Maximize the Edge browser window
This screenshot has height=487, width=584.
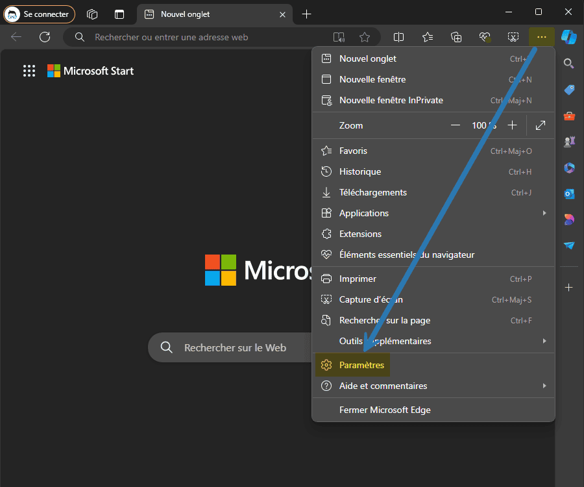tap(538, 12)
